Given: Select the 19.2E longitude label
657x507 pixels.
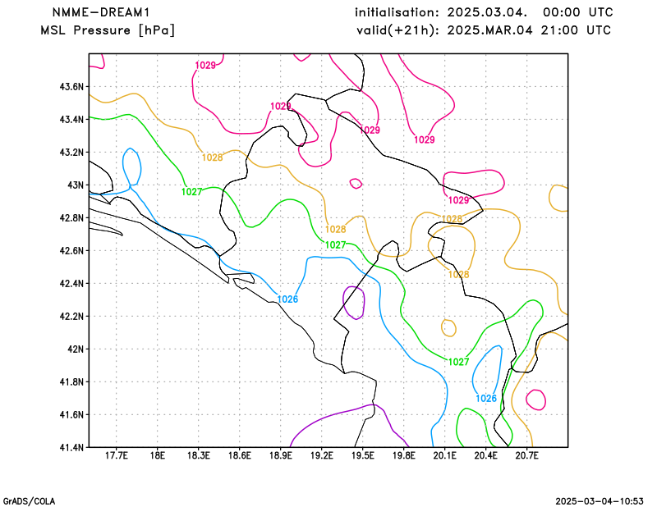Looking at the screenshot, I should (x=321, y=455).
